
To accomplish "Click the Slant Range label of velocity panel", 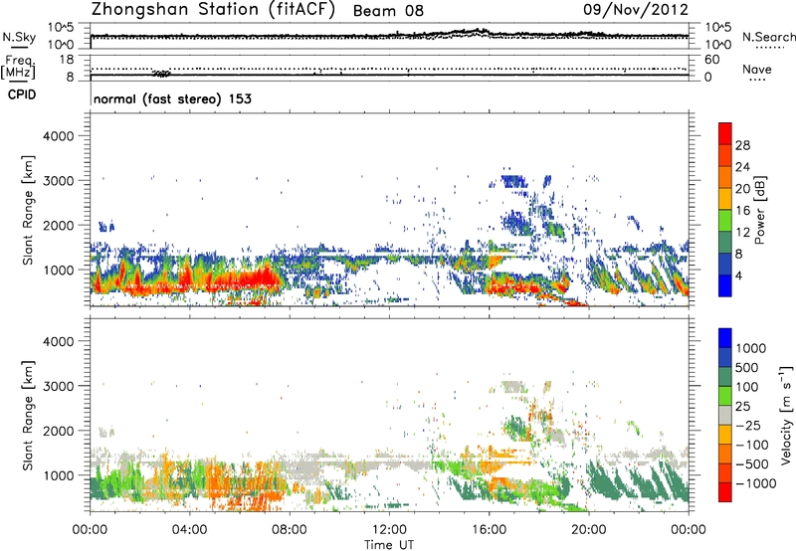I will [x=28, y=415].
